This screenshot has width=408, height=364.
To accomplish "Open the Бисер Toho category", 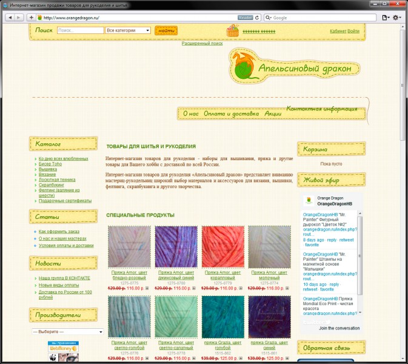I will [50, 164].
